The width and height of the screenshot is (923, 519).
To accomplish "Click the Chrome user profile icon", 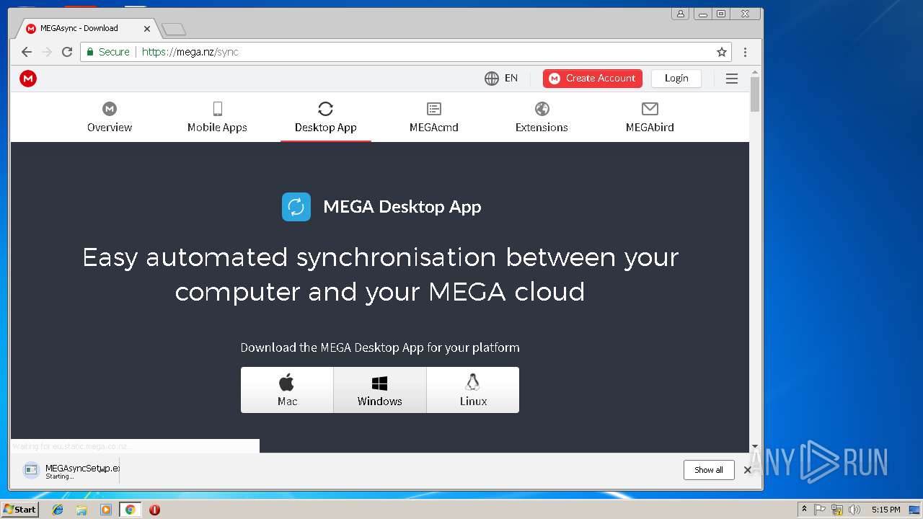I will pyautogui.click(x=680, y=14).
